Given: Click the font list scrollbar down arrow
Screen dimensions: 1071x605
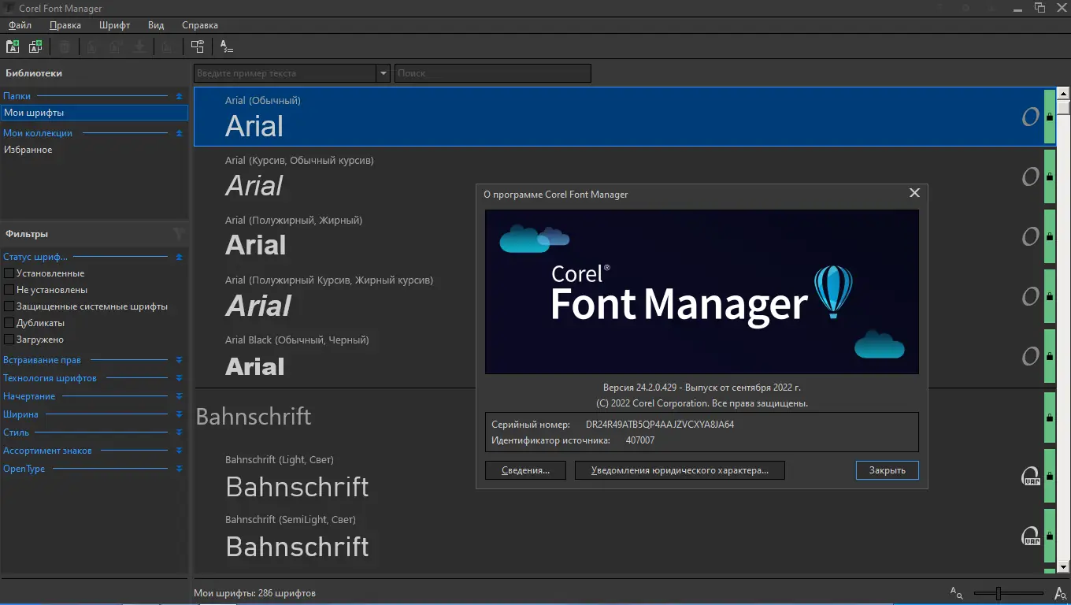Looking at the screenshot, I should coord(1064,566).
